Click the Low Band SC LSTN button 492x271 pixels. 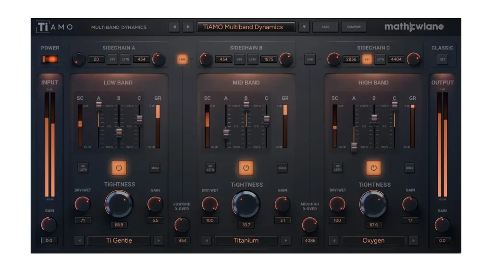83,168
